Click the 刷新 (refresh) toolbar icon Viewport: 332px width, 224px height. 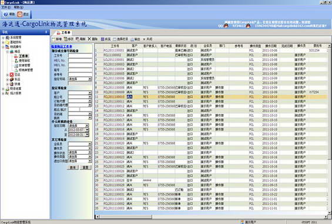78,39
